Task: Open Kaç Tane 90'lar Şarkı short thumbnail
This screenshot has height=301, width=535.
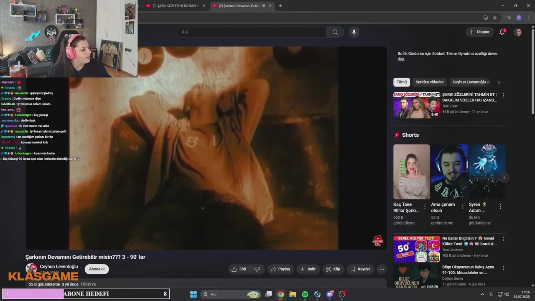Action: (411, 172)
